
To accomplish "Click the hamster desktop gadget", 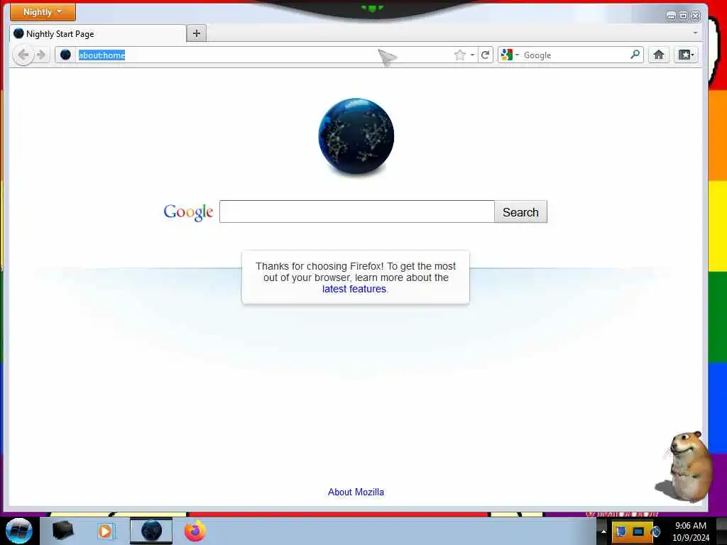I will (685, 467).
